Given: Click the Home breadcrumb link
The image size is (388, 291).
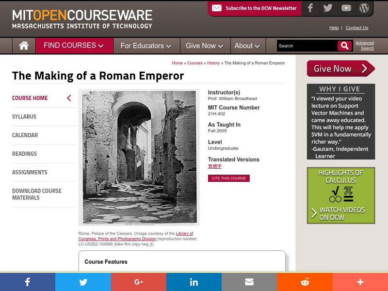Looking at the screenshot, I should pos(177,63).
